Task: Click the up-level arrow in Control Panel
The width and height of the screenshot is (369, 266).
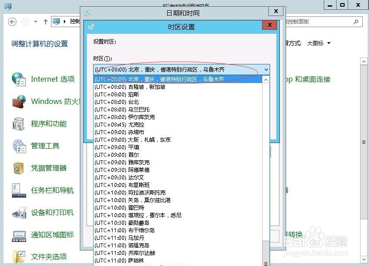Action: 46,22
